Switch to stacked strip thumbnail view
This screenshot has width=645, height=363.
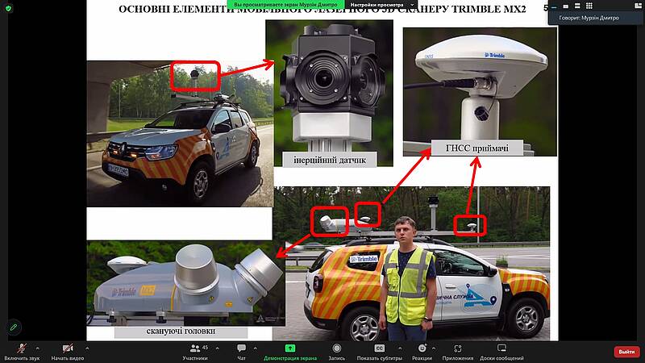pos(577,6)
